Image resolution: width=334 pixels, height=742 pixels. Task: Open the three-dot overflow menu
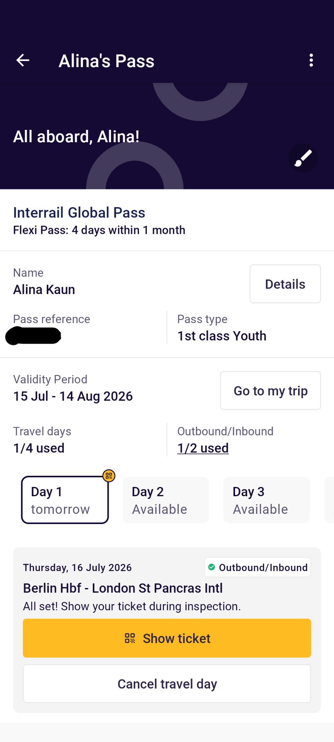[311, 61]
